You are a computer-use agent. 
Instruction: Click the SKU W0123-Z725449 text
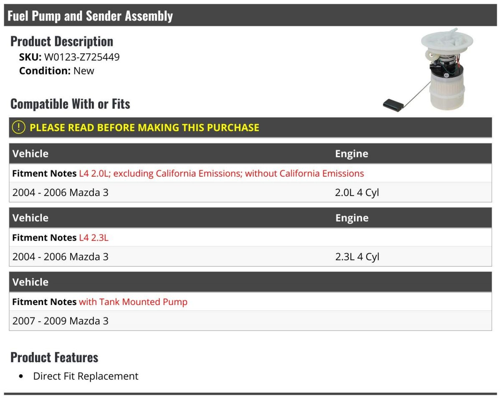(69, 57)
